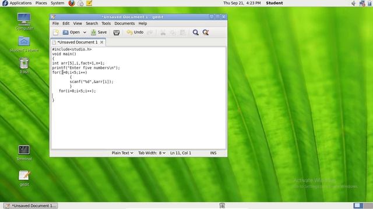Click the Redo arrow icon
The height and width of the screenshot is (209, 373).
150,33
